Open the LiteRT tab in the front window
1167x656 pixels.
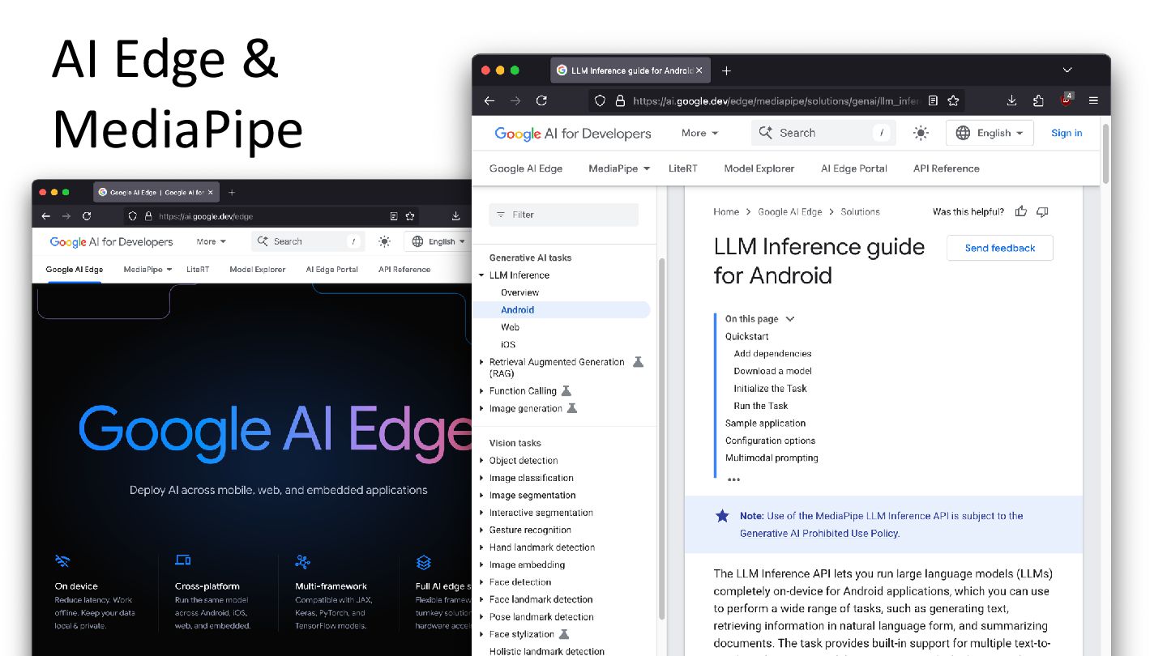tap(682, 168)
